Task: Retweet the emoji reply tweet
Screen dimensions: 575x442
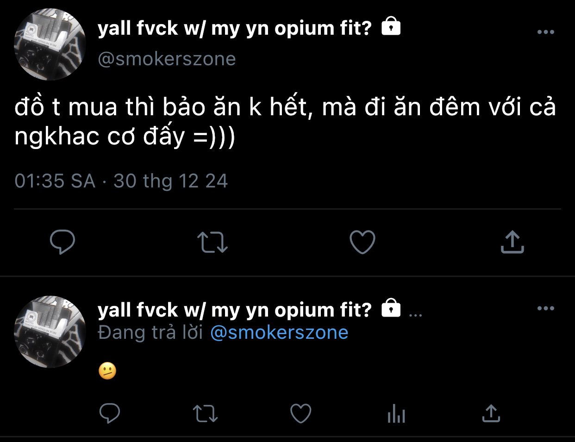Action: tap(205, 413)
